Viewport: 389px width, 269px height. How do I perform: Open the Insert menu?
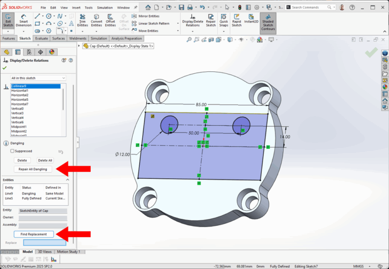(76, 8)
